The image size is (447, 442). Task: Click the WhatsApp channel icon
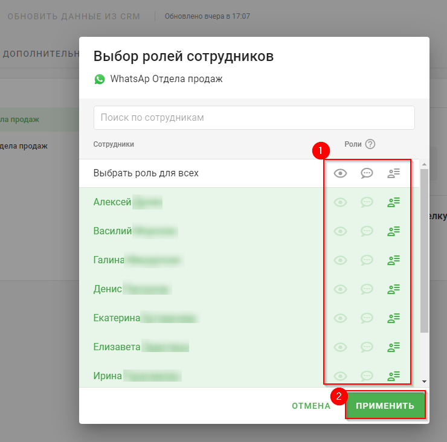click(100, 79)
